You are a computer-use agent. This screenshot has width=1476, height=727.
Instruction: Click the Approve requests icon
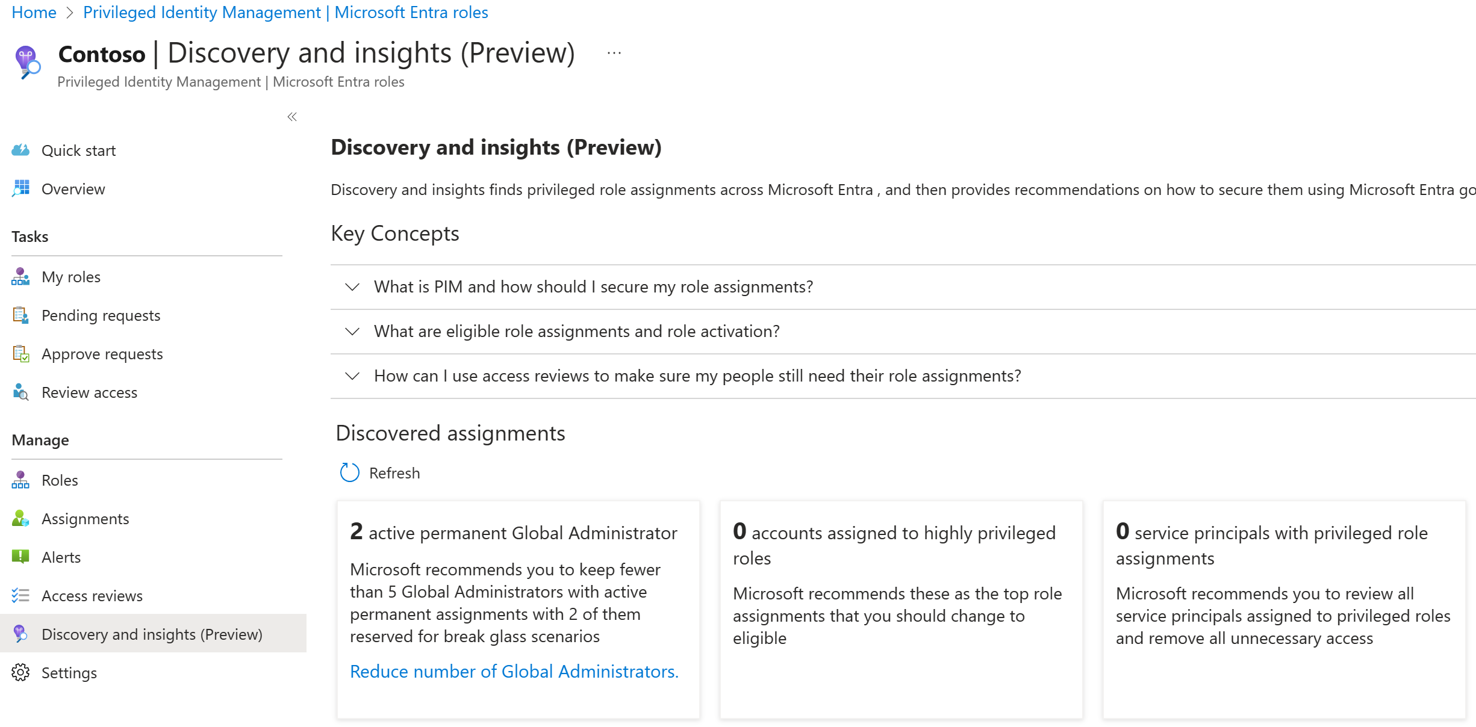(20, 354)
